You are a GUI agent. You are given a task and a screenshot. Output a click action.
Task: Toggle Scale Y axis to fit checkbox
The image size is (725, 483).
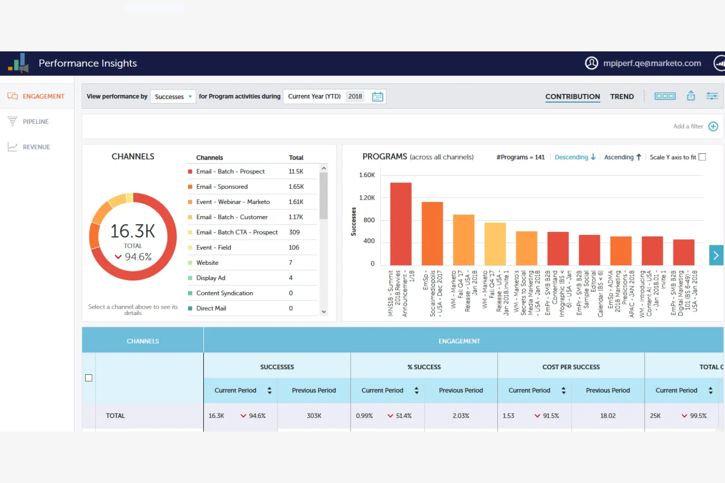point(702,157)
